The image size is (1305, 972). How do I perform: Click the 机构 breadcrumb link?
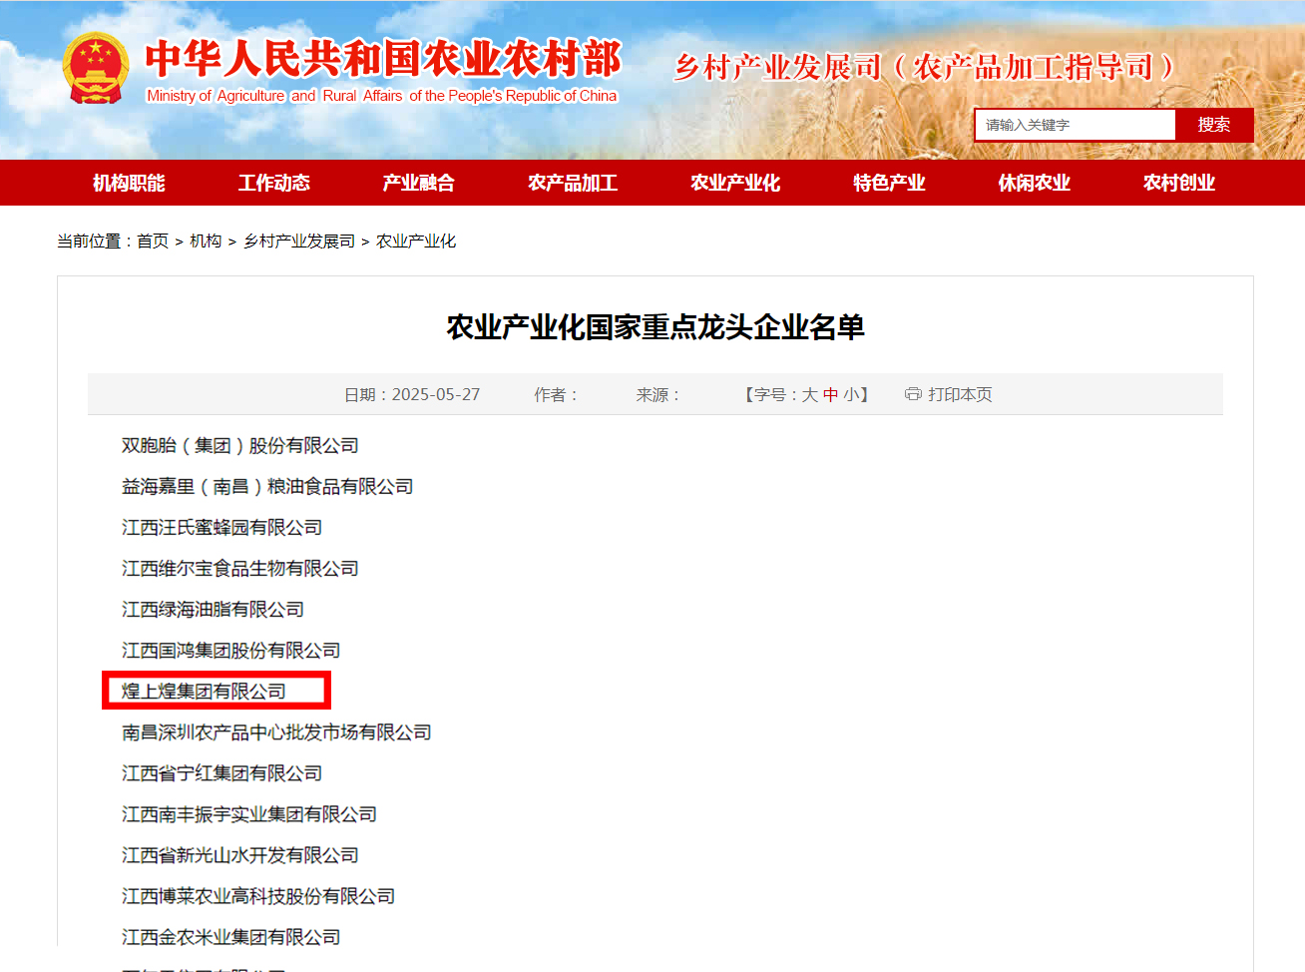coord(206,242)
